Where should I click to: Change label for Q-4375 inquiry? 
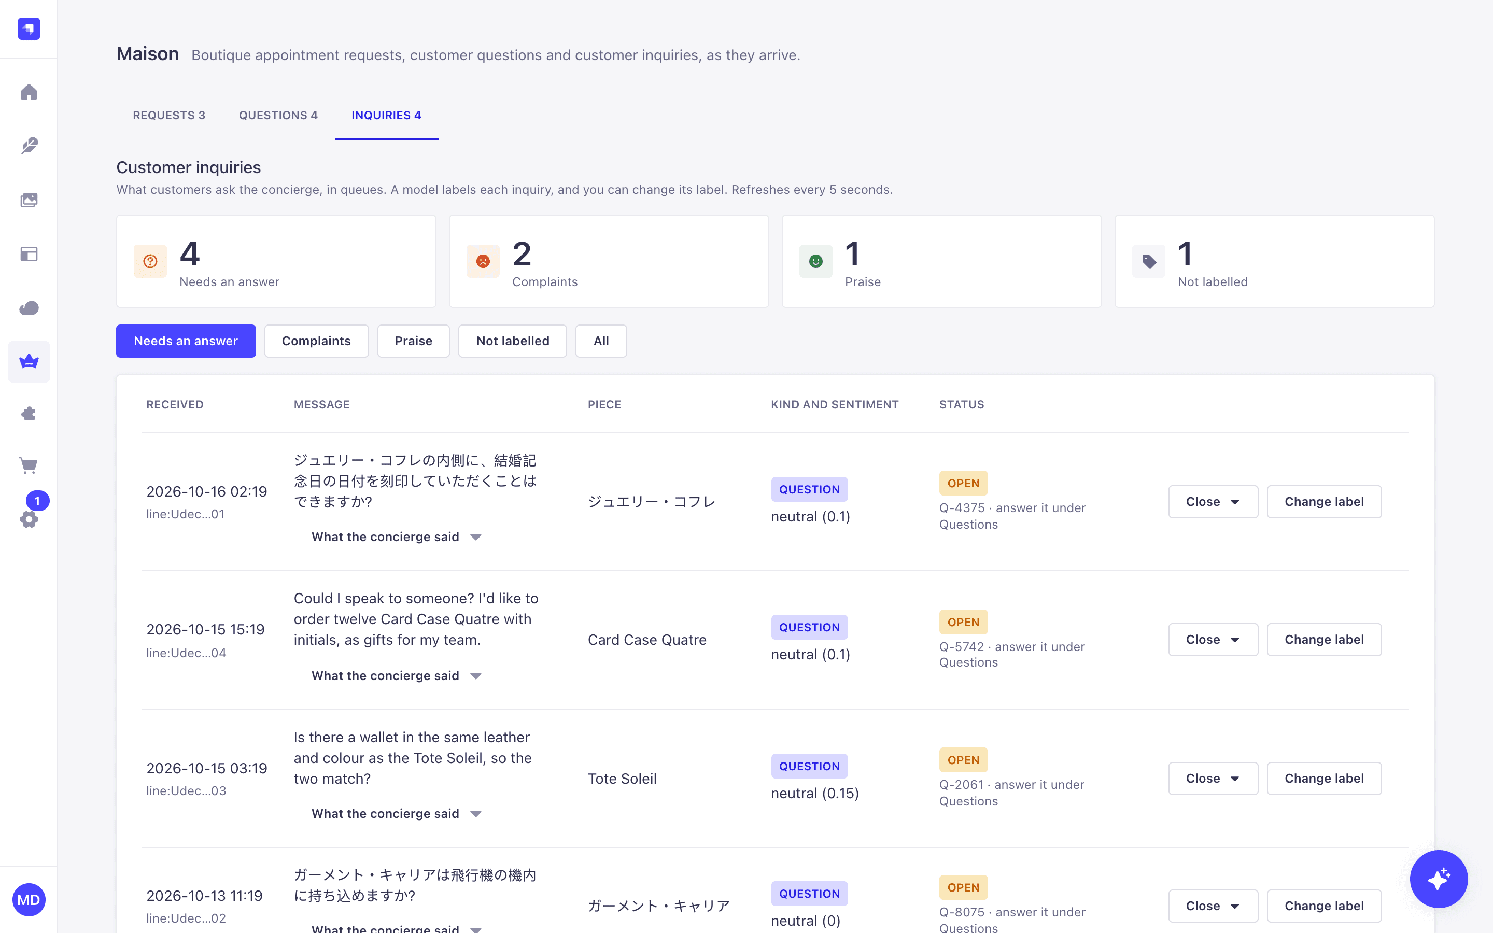[x=1324, y=502]
